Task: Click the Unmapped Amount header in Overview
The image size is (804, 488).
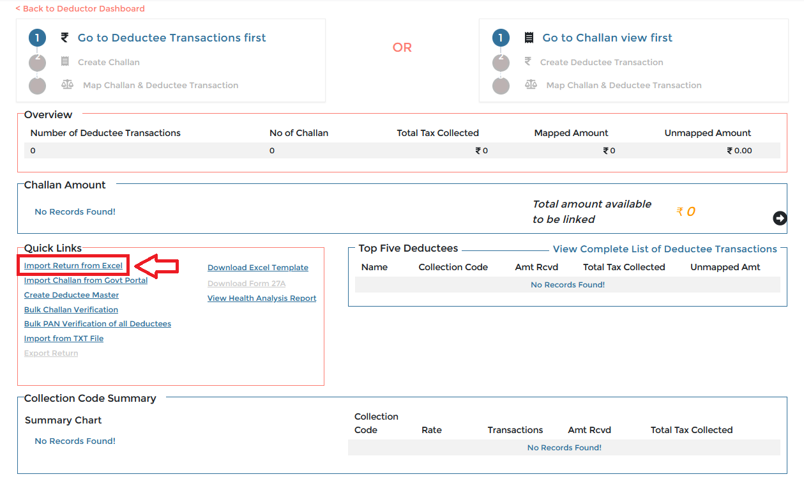Action: point(708,133)
